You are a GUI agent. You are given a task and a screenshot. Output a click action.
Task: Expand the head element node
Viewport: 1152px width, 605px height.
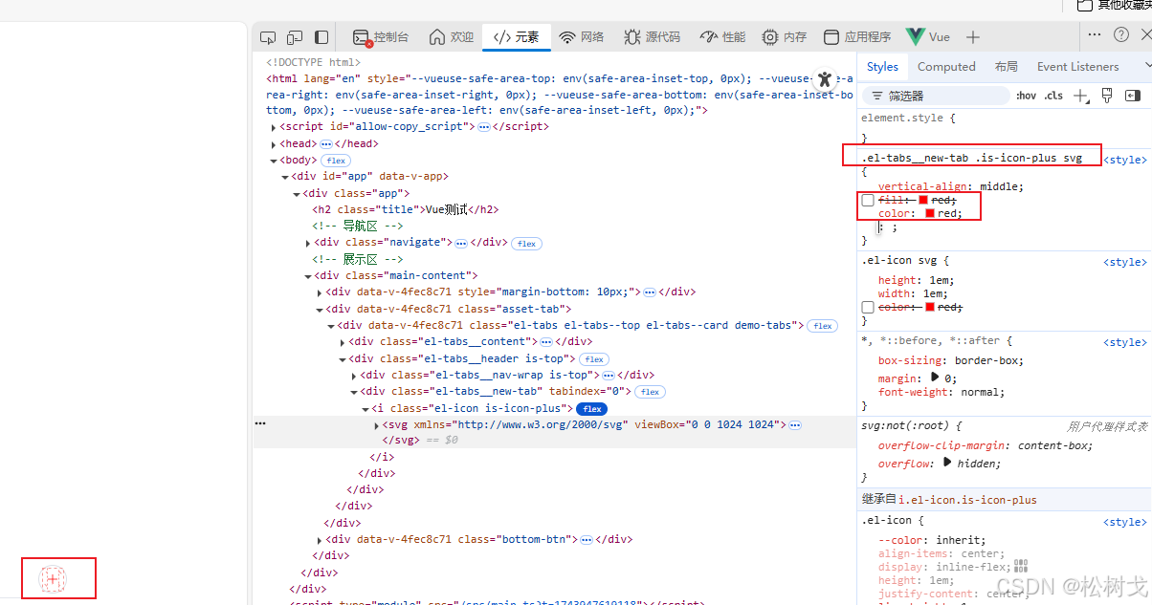tap(274, 144)
